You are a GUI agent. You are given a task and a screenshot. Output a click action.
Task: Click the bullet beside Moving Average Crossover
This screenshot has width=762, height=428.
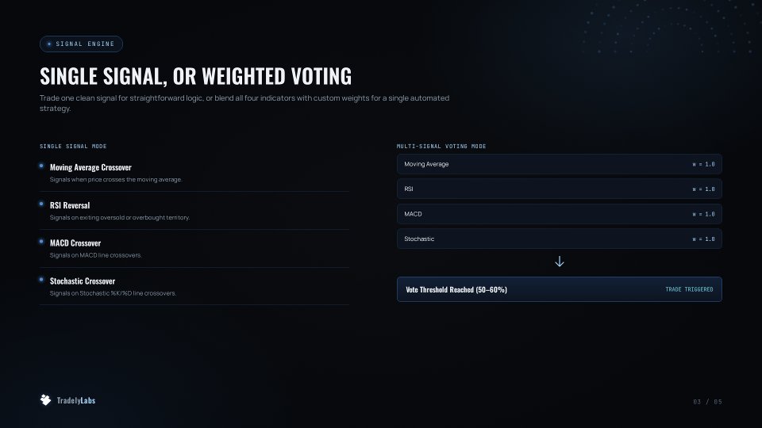pos(41,166)
